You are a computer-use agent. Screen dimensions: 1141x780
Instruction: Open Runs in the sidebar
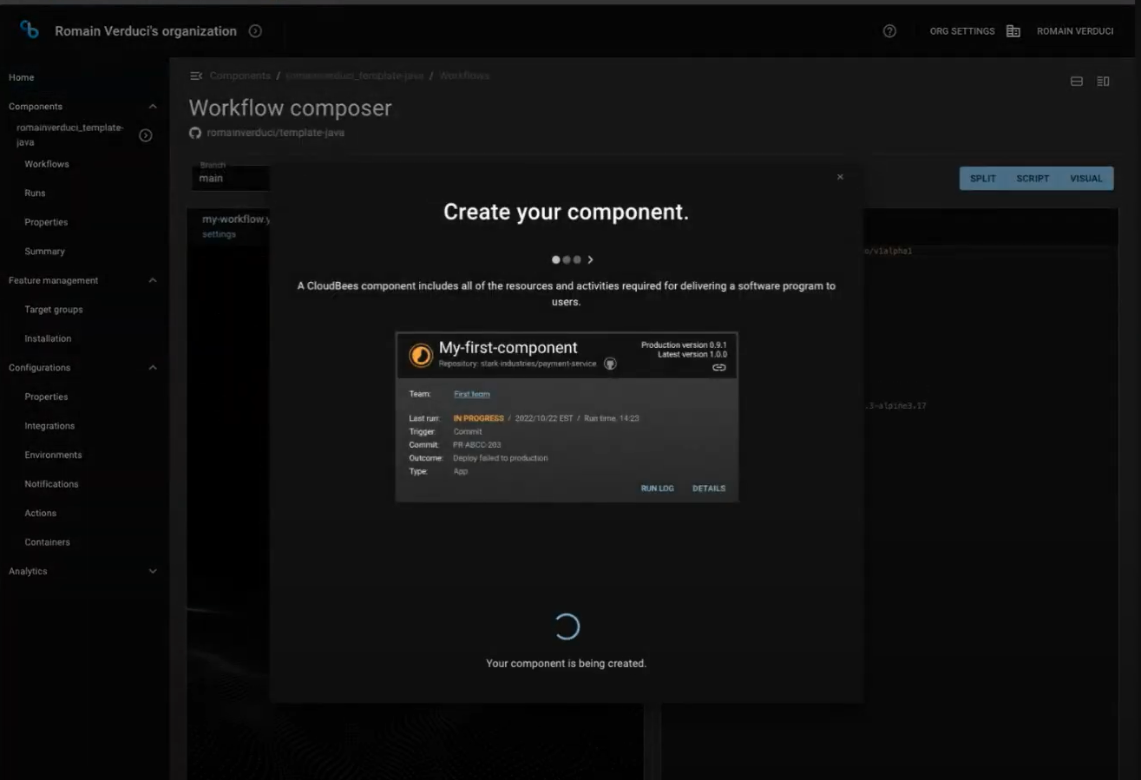tap(35, 193)
